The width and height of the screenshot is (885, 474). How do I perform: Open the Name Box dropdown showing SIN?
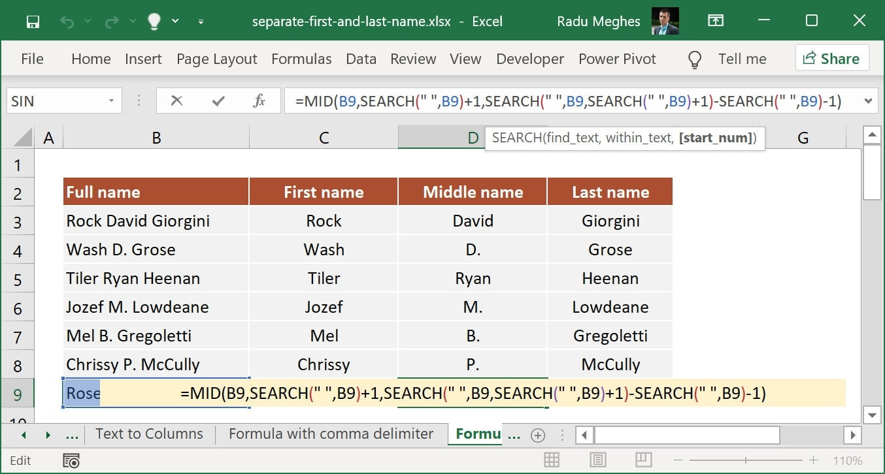point(111,101)
